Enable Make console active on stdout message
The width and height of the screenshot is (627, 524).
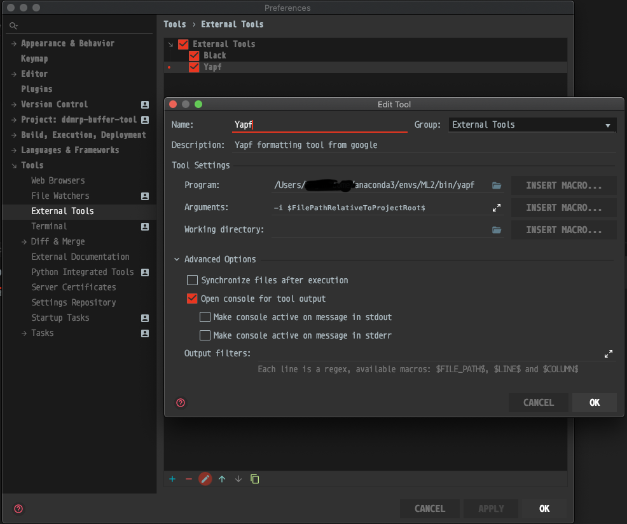205,317
